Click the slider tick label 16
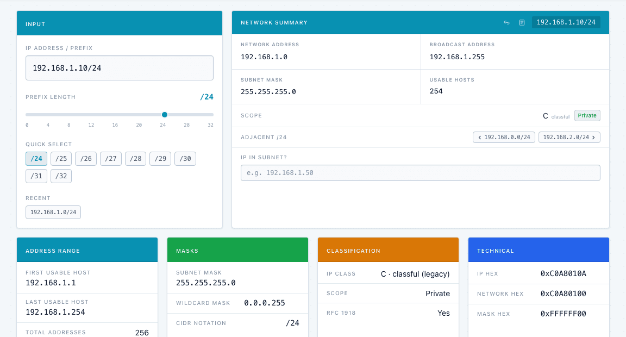This screenshot has height=337, width=626. [115, 125]
